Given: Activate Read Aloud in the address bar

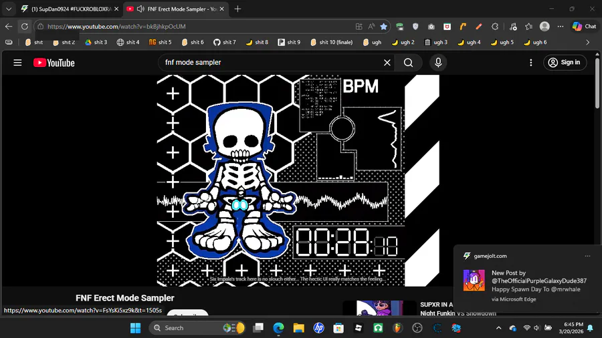Looking at the screenshot, I should [371, 27].
